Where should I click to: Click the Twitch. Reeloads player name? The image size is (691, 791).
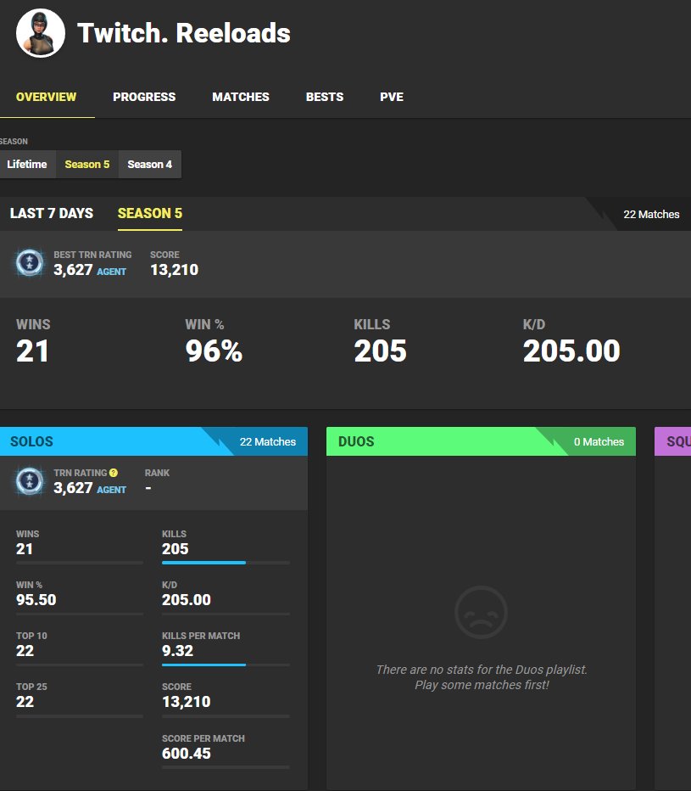(x=183, y=33)
